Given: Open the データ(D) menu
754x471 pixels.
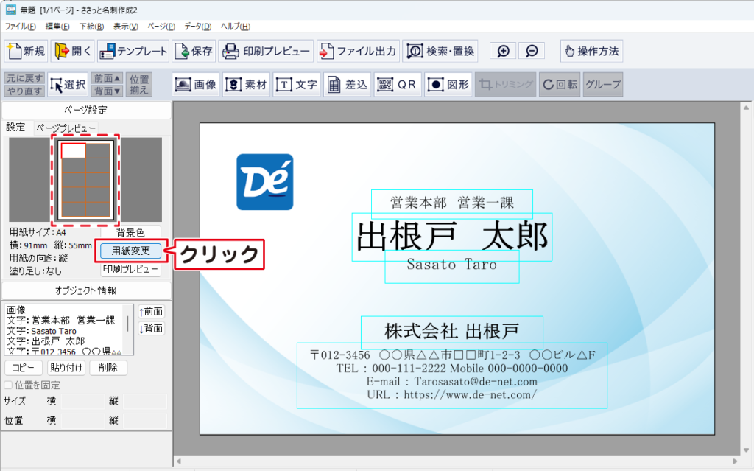Looking at the screenshot, I should 197,27.
